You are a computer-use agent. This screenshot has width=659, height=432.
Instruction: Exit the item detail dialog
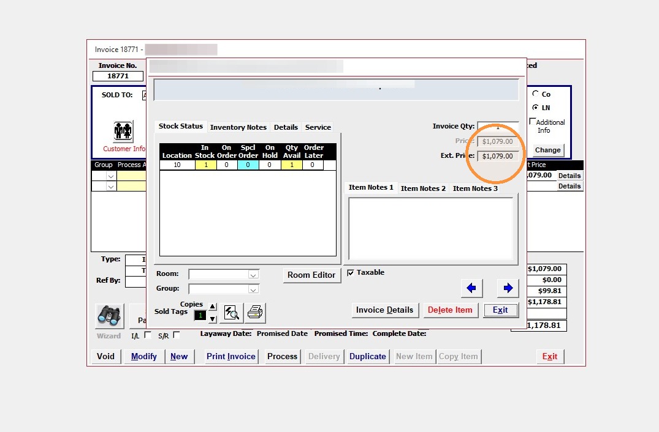pyautogui.click(x=500, y=310)
